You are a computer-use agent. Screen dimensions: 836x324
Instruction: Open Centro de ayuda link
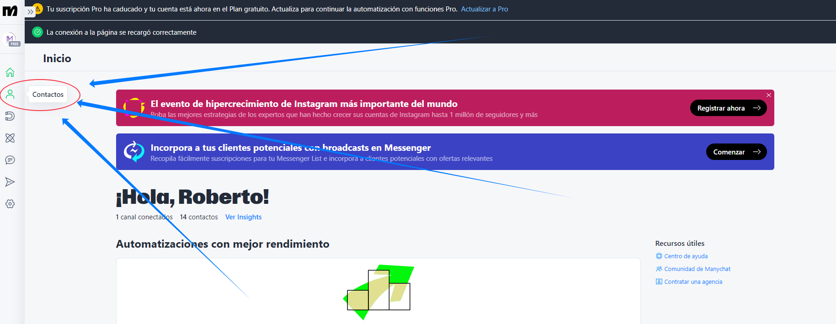click(686, 256)
